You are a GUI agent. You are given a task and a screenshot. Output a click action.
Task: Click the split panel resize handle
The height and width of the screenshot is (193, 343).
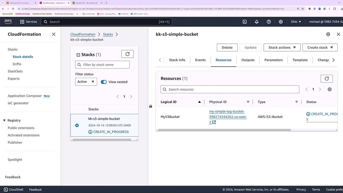point(151,106)
